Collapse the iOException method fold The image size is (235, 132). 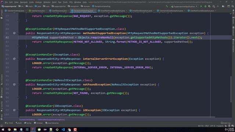click(18, 110)
